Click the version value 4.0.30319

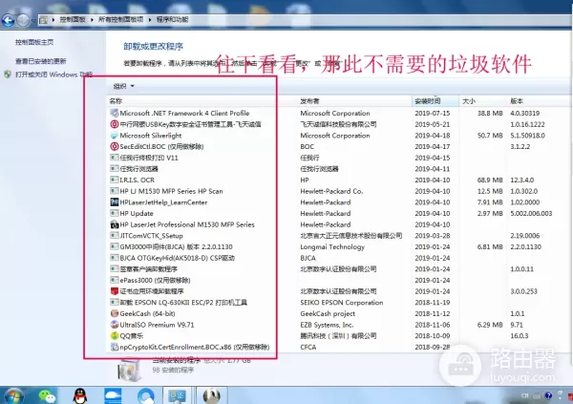[524, 113]
